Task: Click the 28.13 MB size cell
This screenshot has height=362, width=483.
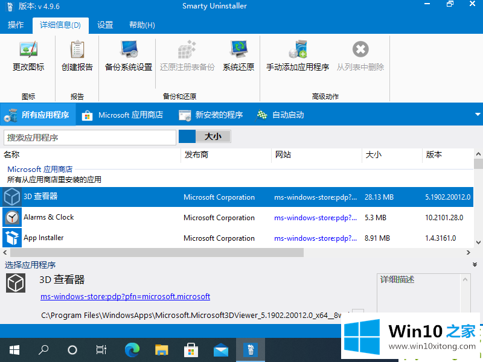Action: coord(379,197)
